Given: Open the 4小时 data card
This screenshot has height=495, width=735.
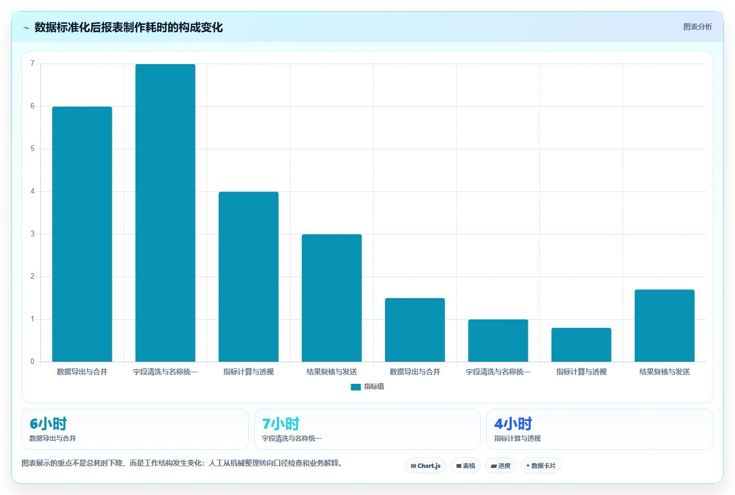Looking at the screenshot, I should click(600, 429).
